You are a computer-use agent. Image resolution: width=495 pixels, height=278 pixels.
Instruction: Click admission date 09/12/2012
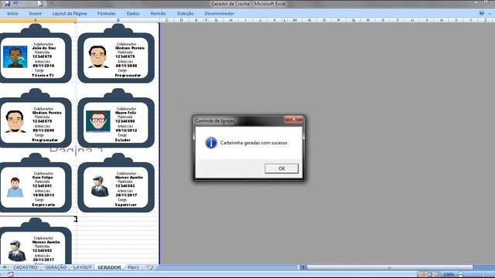tap(127, 131)
